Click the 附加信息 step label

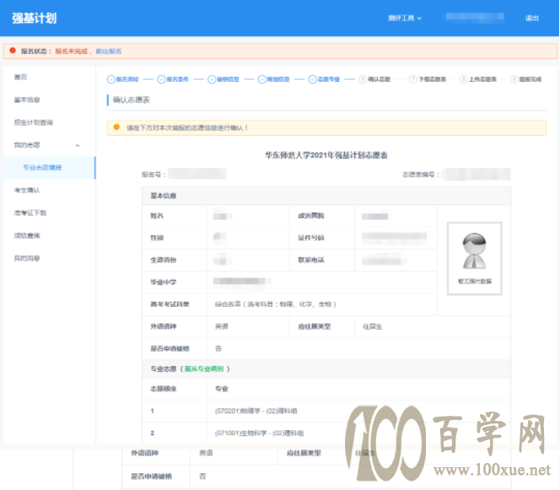278,79
